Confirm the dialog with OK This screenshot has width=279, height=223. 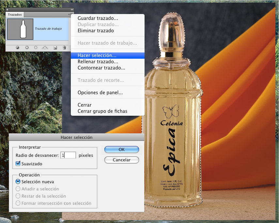[122, 150]
